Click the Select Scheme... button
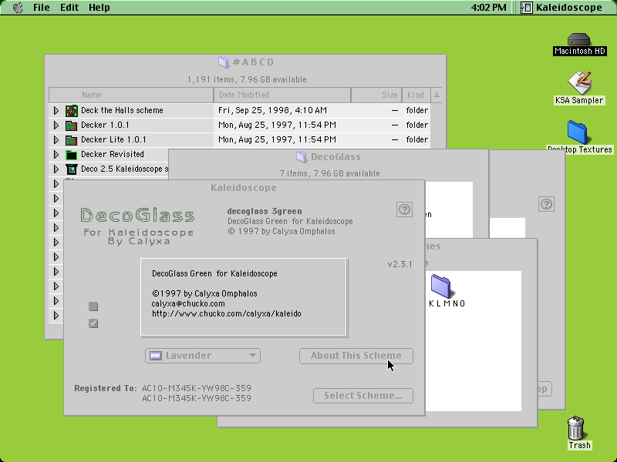Image resolution: width=617 pixels, height=462 pixels. [363, 396]
